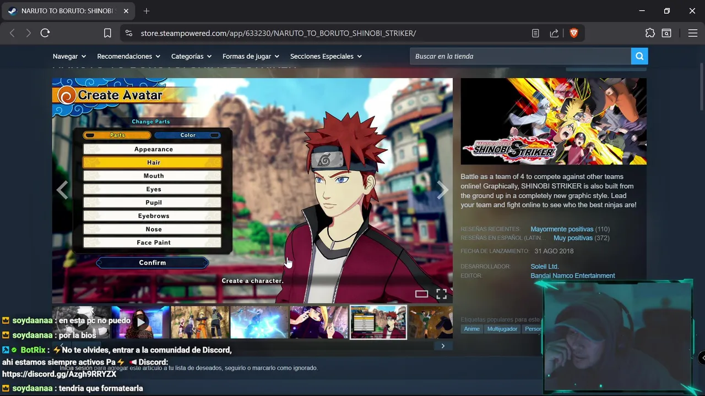The width and height of the screenshot is (705, 396).
Task: View site information icon beside the URL
Action: point(129,33)
